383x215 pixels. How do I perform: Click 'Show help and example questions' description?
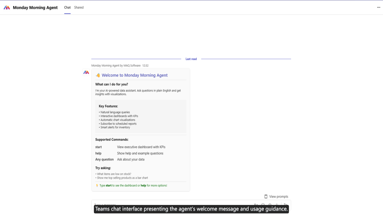(140, 153)
